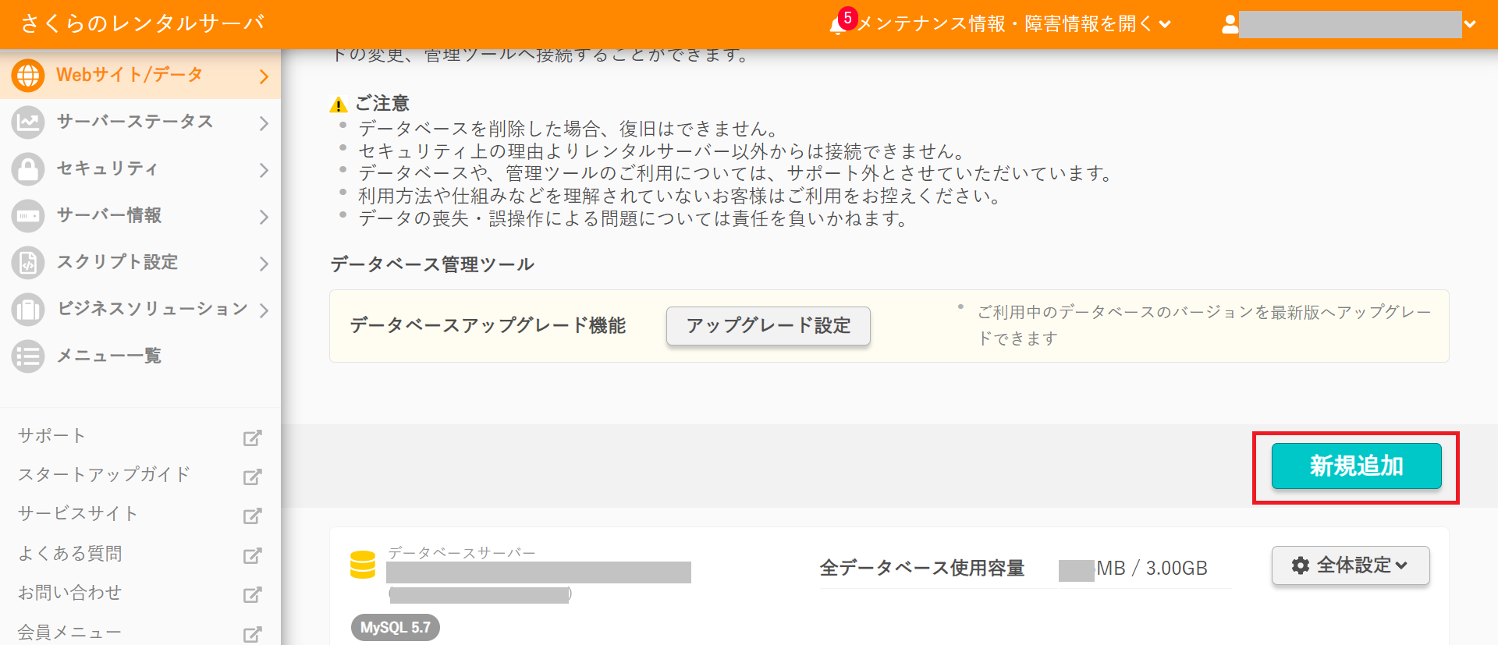Viewport: 1498px width, 645px height.
Task: Click the データベースアップグレード機能 label
Action: pos(488,326)
